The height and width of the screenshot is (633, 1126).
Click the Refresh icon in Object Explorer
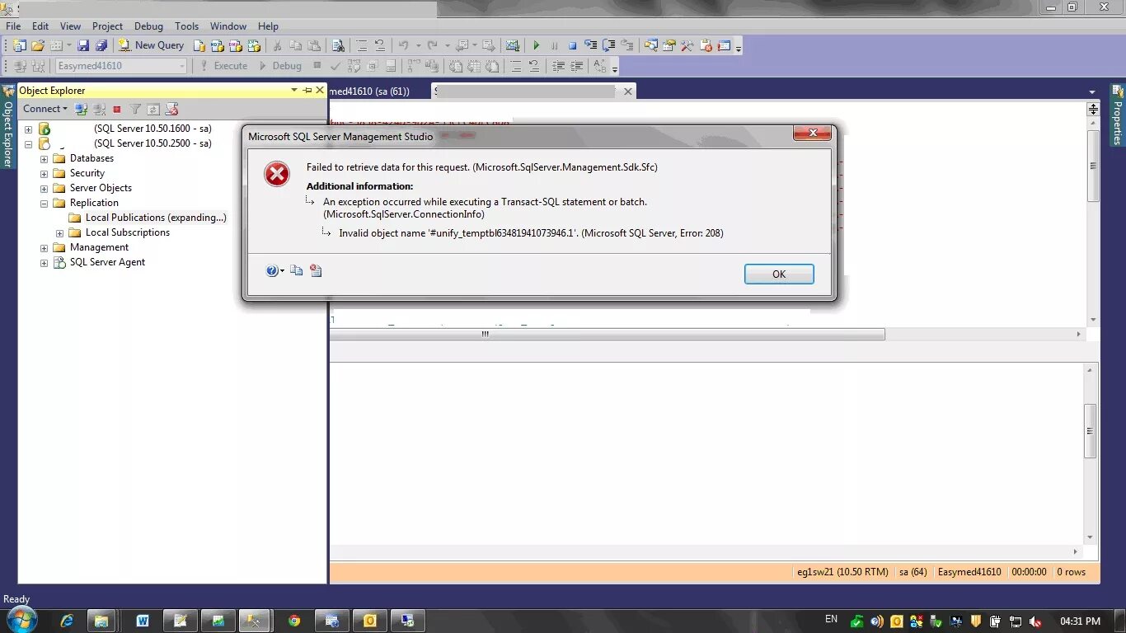point(152,109)
